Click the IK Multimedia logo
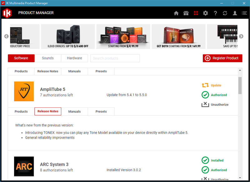Image resolution: width=250 pixels, height=182 pixels. coord(7,13)
